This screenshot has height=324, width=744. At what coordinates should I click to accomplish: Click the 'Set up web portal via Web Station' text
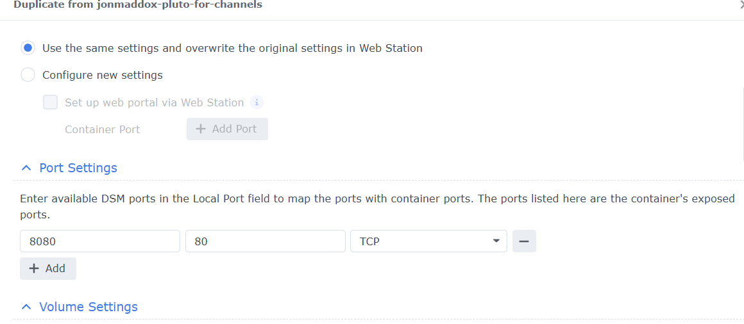pos(154,102)
